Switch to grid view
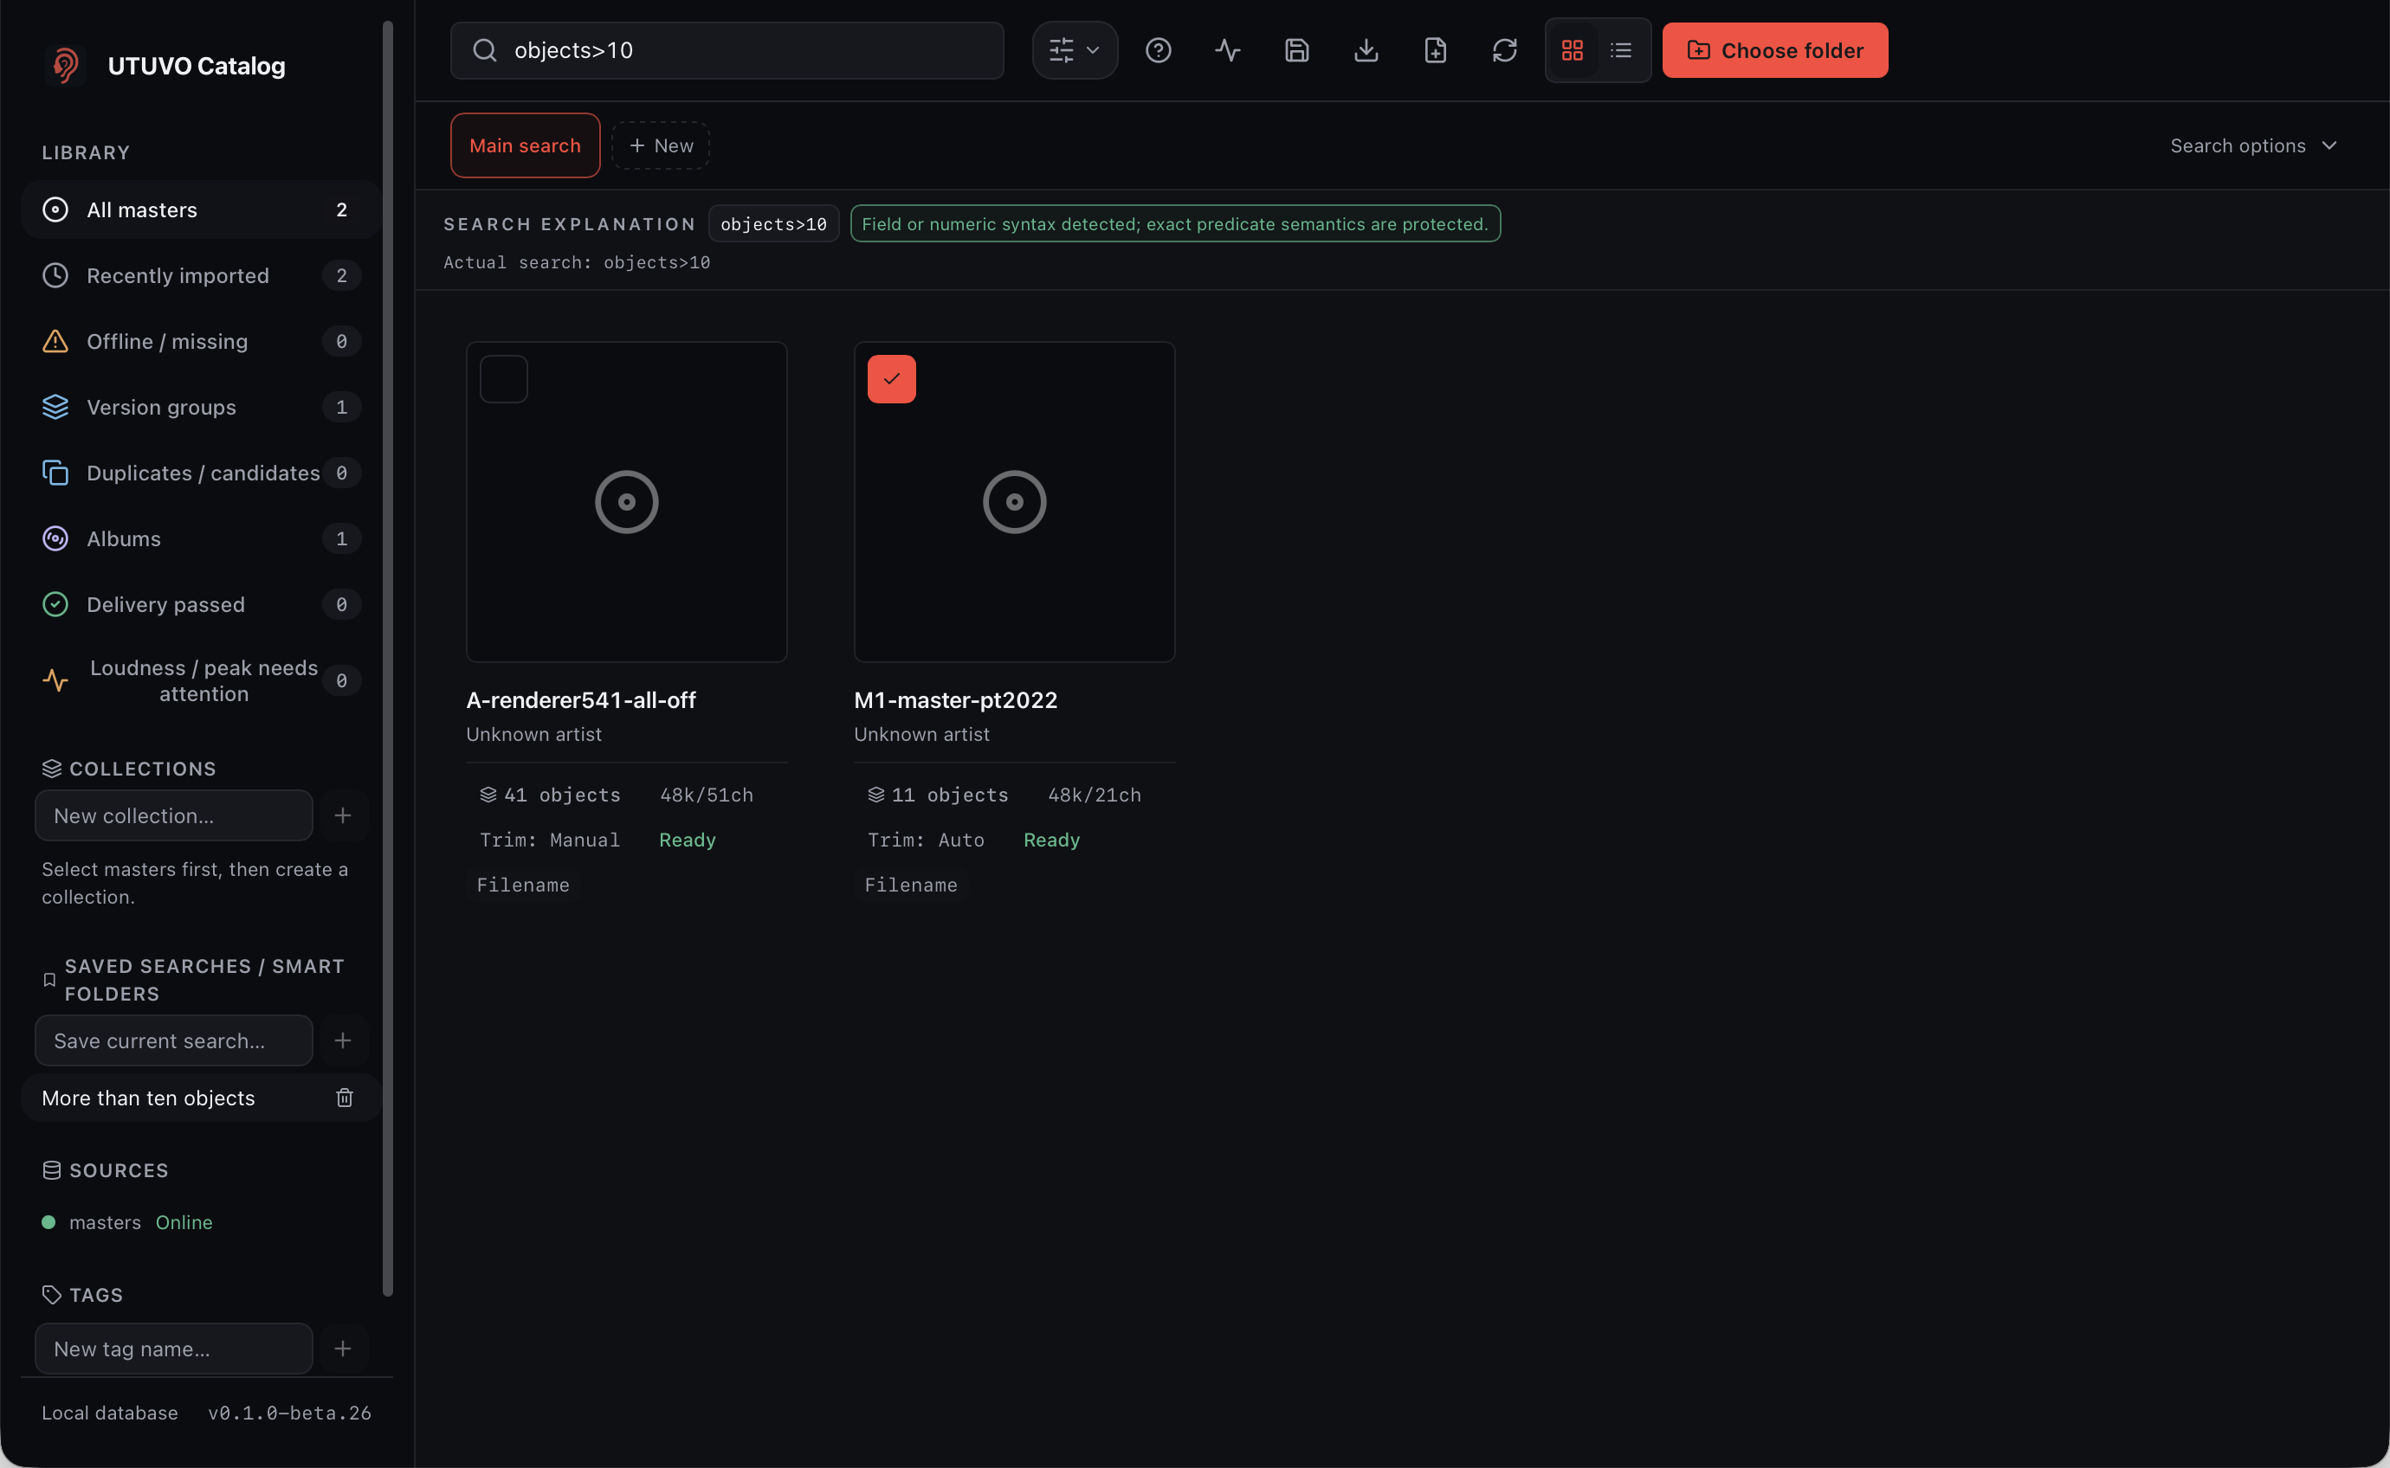Viewport: 2390px width, 1468px height. click(x=1573, y=50)
